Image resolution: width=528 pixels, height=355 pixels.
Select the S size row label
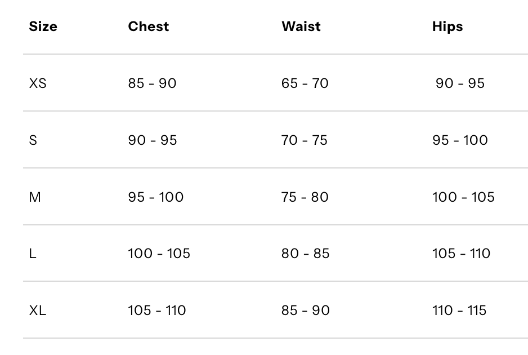tap(33, 140)
